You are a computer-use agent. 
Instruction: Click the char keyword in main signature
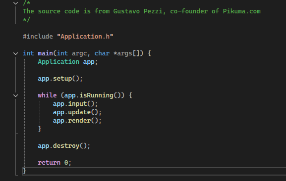pos(102,53)
